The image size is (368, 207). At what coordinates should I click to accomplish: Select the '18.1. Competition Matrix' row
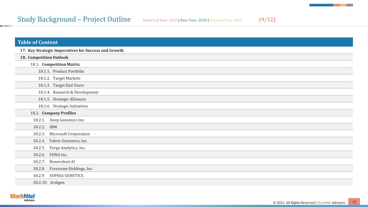[x=184, y=64]
